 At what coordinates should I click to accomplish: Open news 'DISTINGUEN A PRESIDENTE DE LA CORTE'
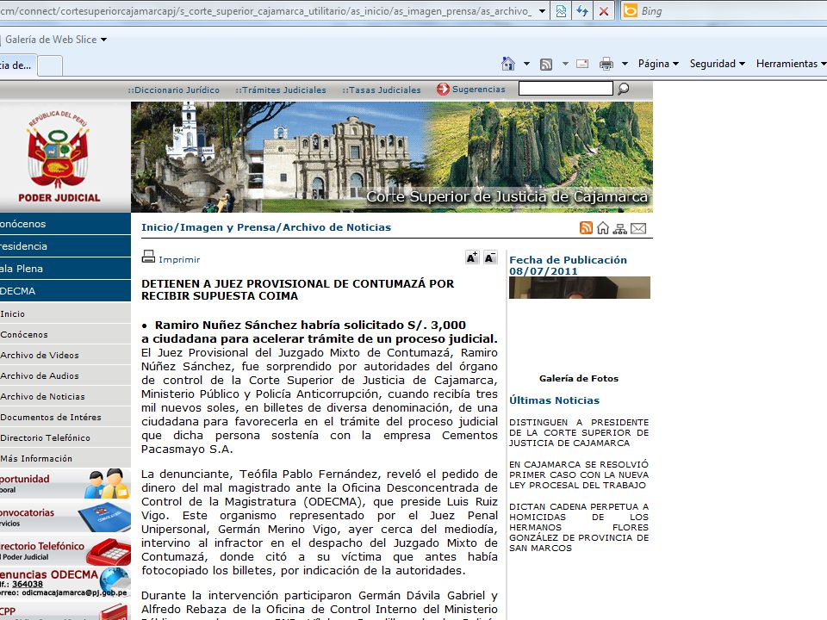(x=579, y=433)
